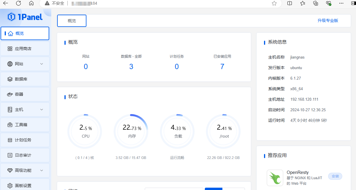Open Log Audit (日志审计) icon
This screenshot has width=356, height=190.
click(x=10, y=155)
